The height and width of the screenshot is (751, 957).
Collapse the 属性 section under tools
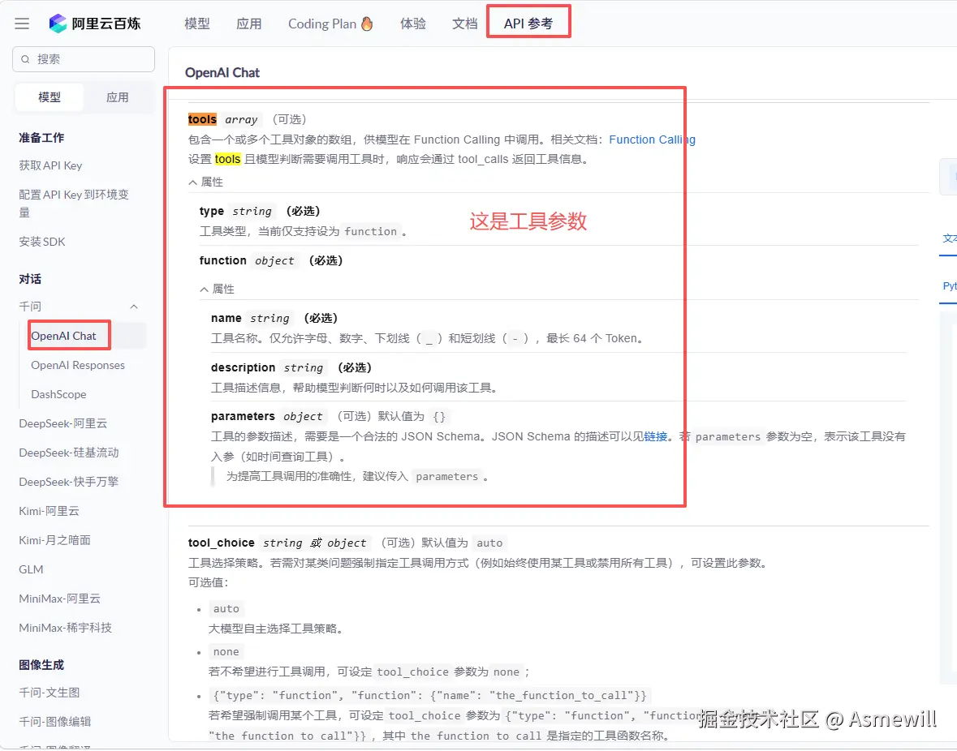[x=205, y=182]
